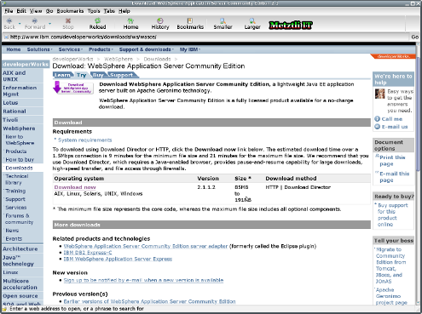Click developerWorks breadcrumb link
422x314 pixels.
pos(72,59)
